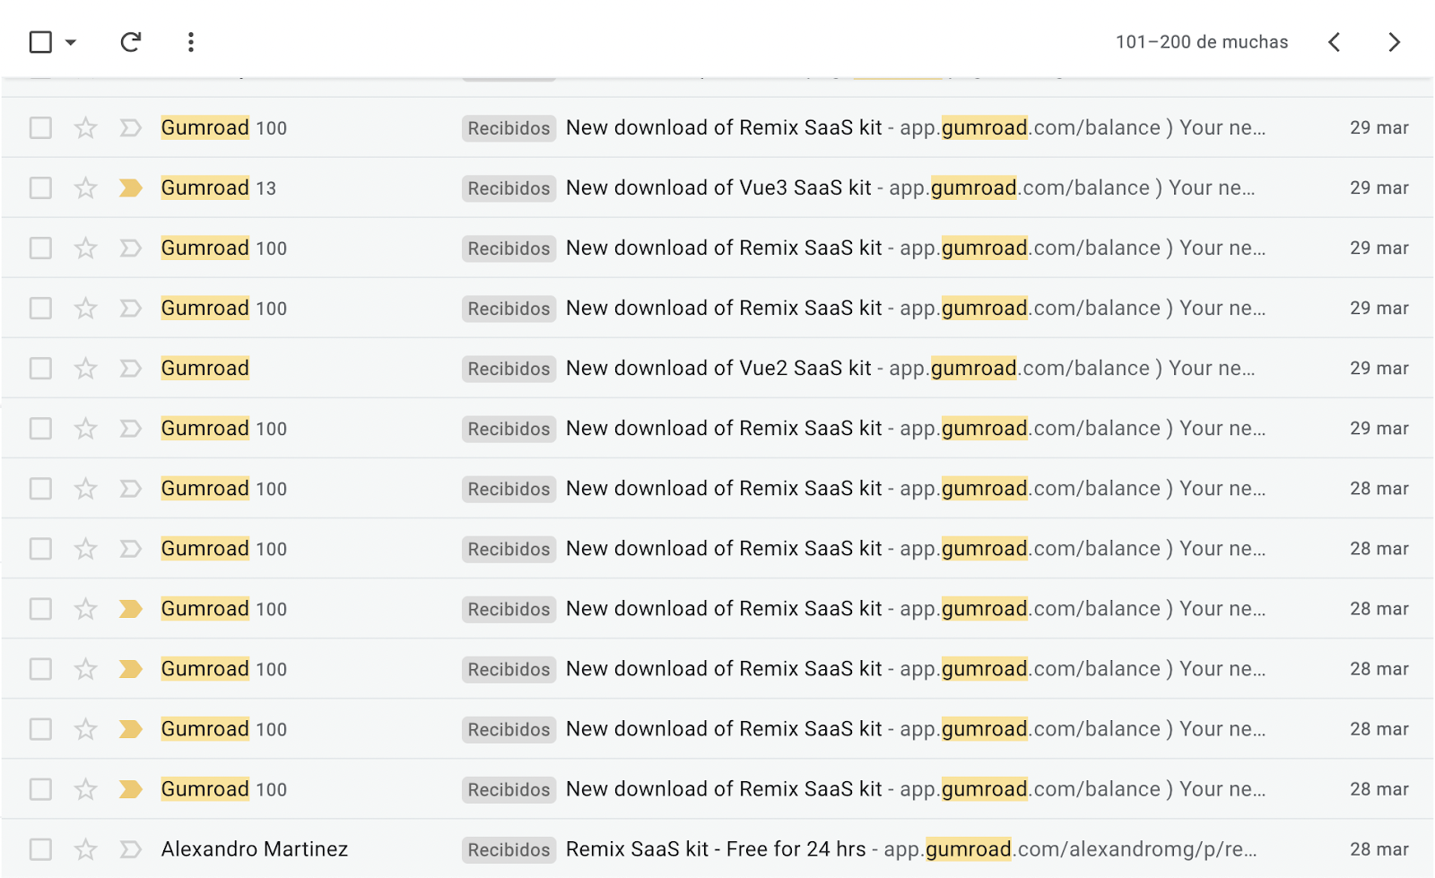The height and width of the screenshot is (878, 1435).
Task: Open the 'Alexandro Martinez' sender name
Action: click(255, 848)
